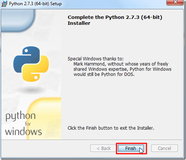Click the word "windows" in the banner
The image size is (186, 160).
pyautogui.click(x=23, y=131)
